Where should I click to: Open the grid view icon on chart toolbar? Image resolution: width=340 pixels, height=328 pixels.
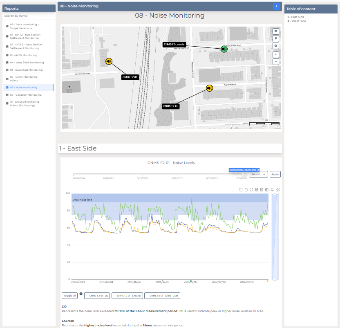pos(278,189)
